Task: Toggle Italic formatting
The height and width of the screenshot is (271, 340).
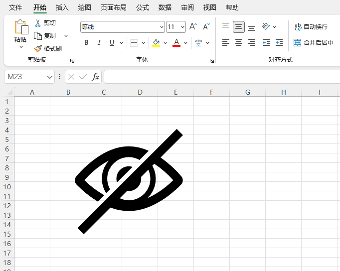Action: click(99, 43)
